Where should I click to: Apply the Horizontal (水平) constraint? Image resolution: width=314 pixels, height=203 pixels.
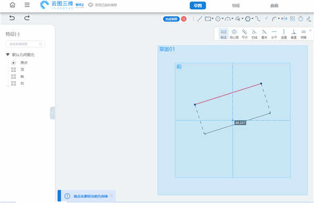[274, 34]
